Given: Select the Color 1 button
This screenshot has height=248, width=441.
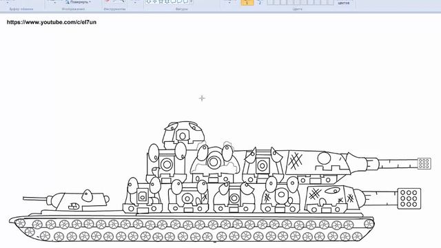Looking at the screenshot, I should (x=247, y=2).
